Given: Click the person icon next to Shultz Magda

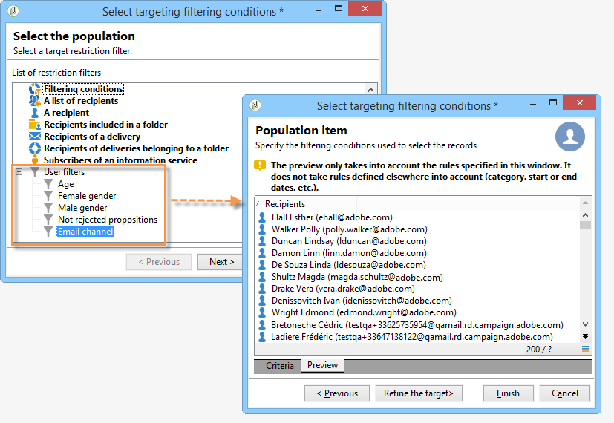Looking at the screenshot, I should (262, 277).
